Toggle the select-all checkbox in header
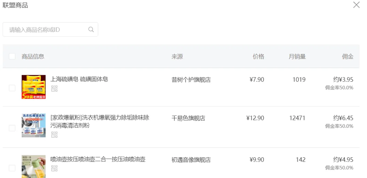367x178 pixels. (x=12, y=56)
